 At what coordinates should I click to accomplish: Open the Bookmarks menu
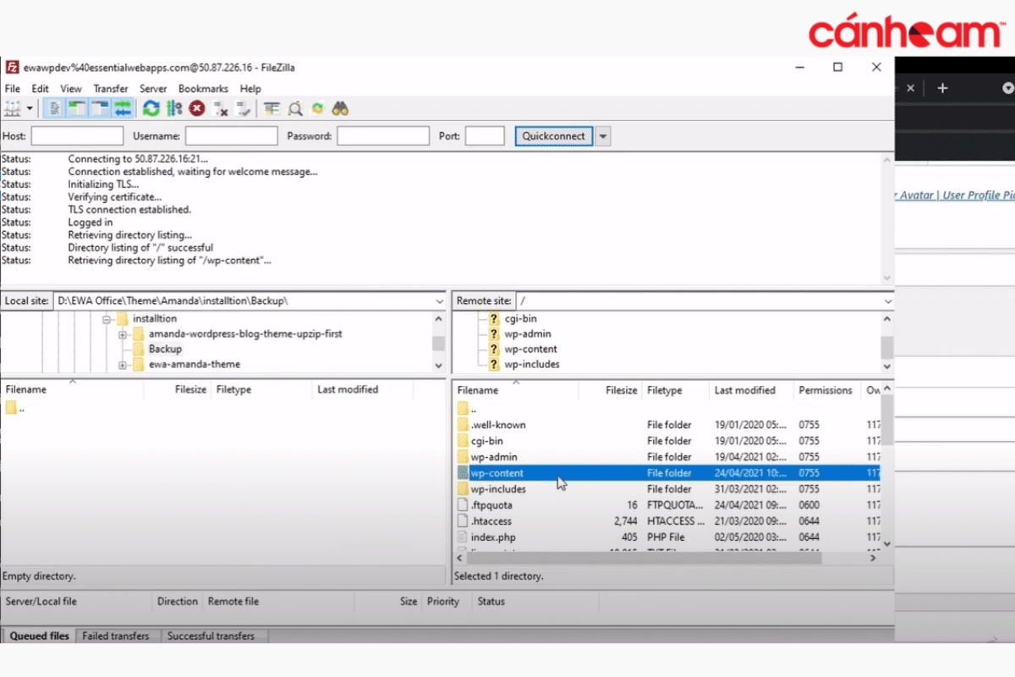point(203,89)
